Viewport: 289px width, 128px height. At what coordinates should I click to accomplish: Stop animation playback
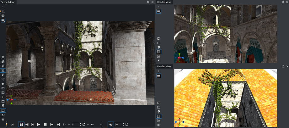pyautogui.click(x=45, y=125)
